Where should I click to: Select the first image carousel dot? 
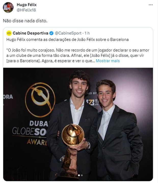pos(79,175)
